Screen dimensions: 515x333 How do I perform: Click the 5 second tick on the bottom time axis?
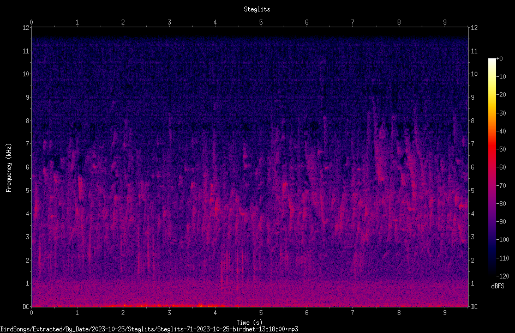[x=261, y=313]
